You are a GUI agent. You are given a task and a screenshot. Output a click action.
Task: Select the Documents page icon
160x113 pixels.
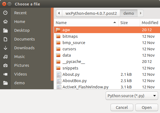coord(5,39)
